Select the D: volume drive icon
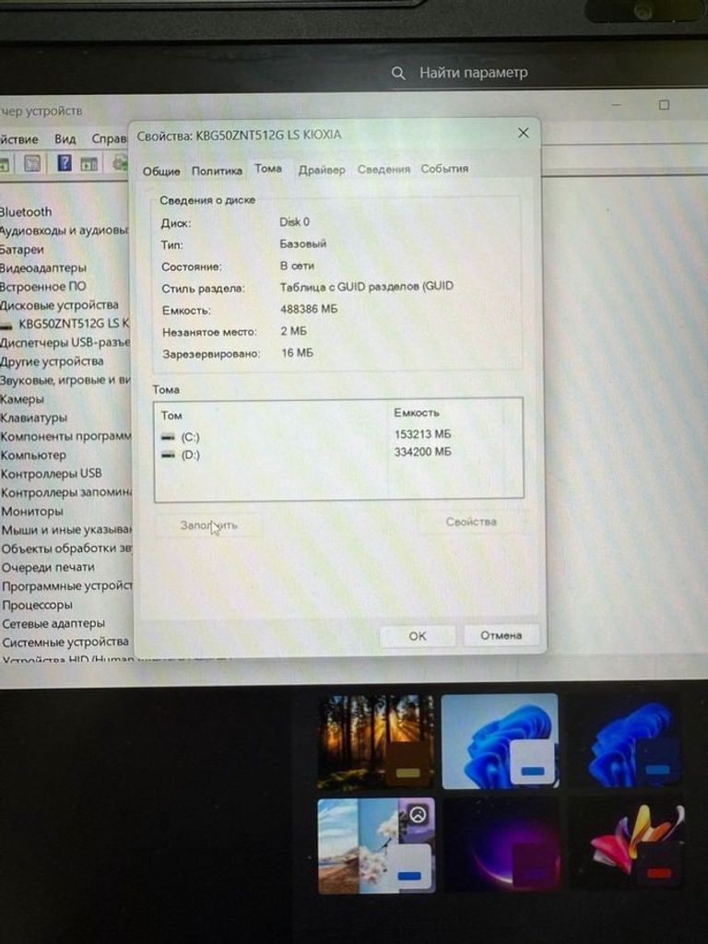 click(x=168, y=454)
